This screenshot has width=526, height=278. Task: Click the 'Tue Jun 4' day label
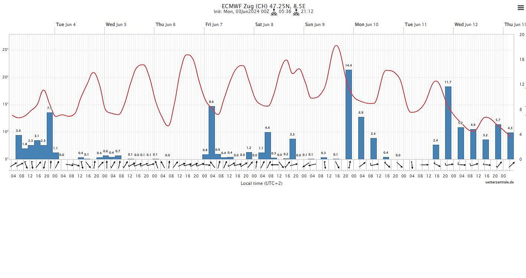coord(66,24)
